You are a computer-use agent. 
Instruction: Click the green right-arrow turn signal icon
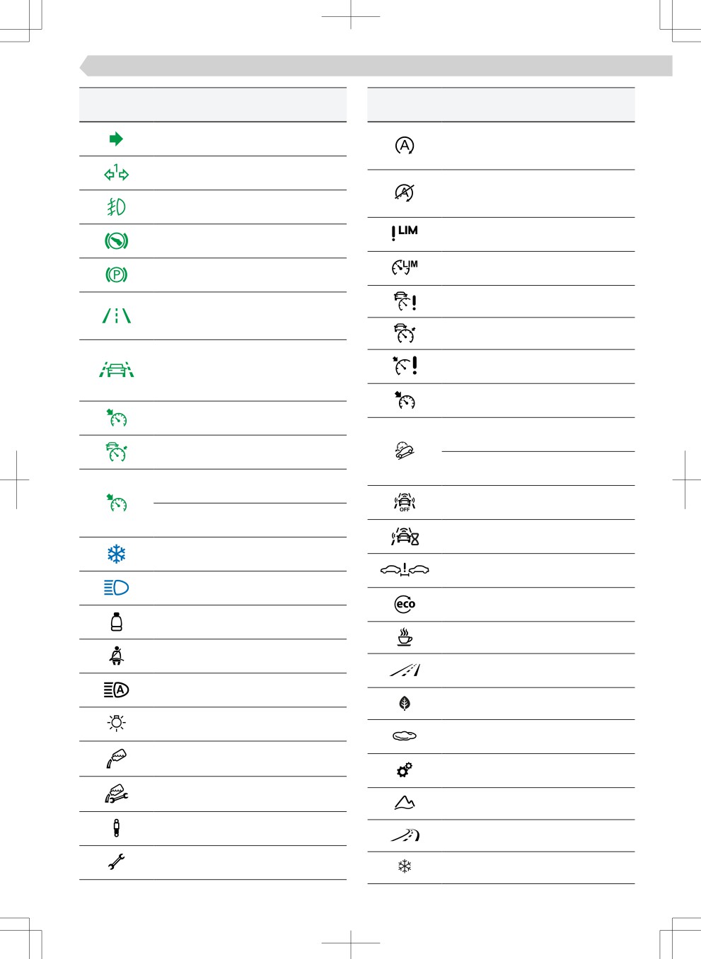[x=117, y=139]
